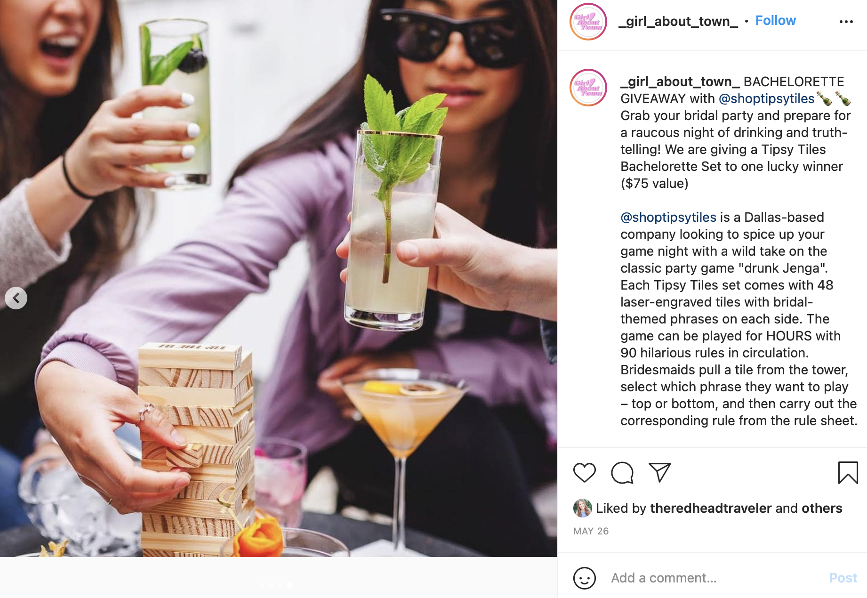867x598 pixels.
Task: Open the emoji picker smiley icon
Action: 584,578
